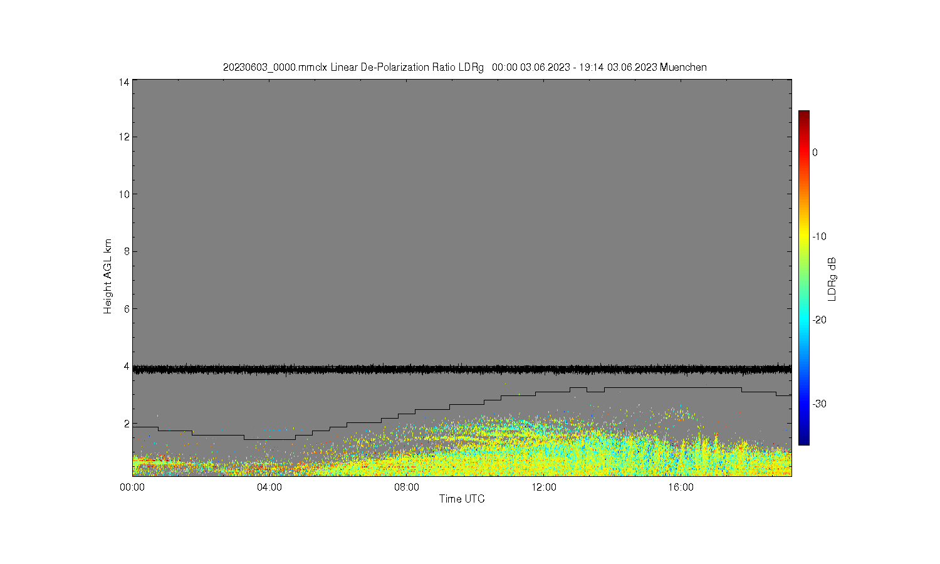Screen dimensions: 940x564
Task: Click the height tick label 10
Action: pyautogui.click(x=125, y=194)
